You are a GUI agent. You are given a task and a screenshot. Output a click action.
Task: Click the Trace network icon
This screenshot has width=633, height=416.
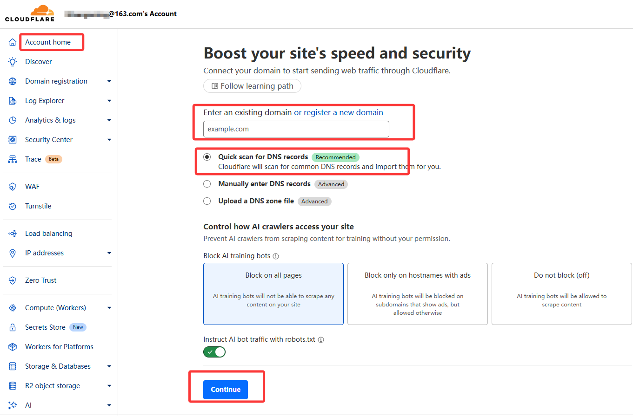tap(13, 159)
